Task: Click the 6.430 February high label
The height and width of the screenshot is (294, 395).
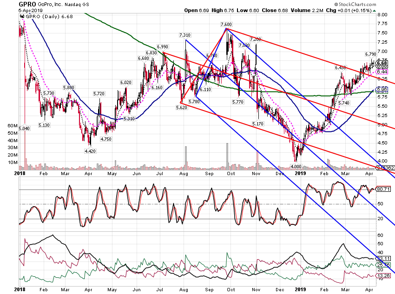Action: [x=341, y=68]
